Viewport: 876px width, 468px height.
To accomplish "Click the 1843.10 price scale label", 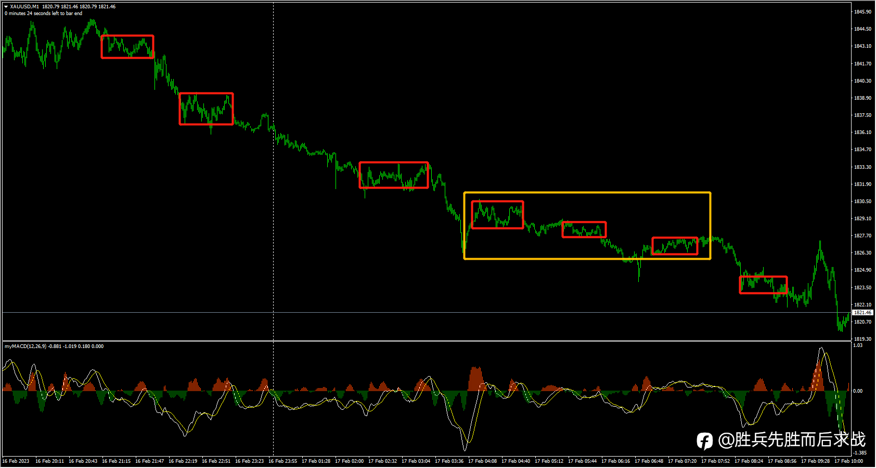I will pyautogui.click(x=862, y=46).
